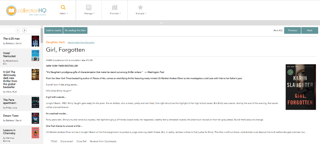
Task: Click the collectionHQ logo
Action: [26, 11]
